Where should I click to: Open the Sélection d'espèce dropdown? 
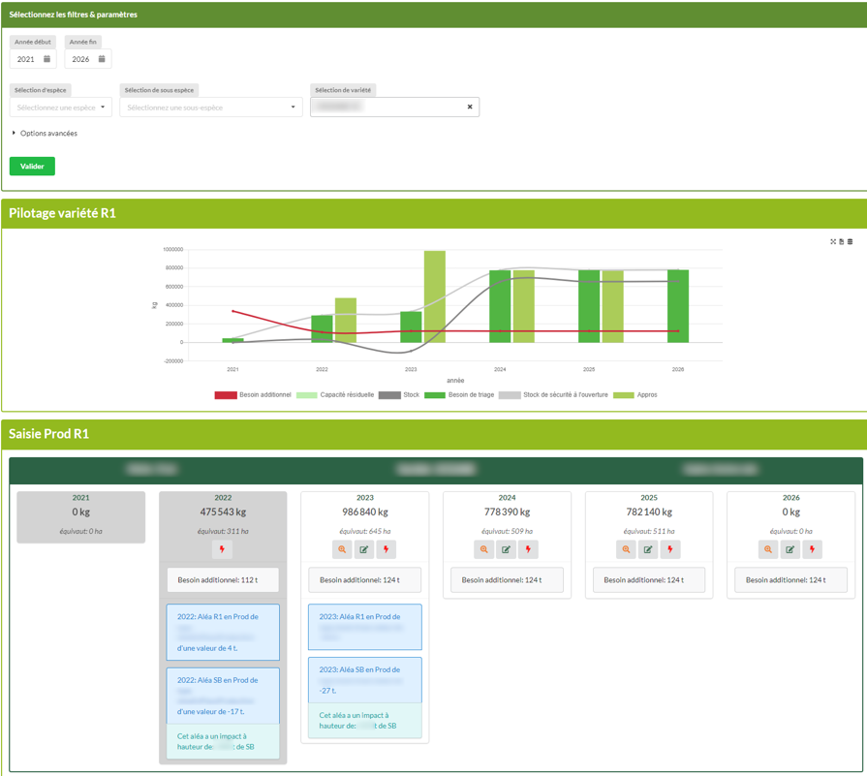tap(61, 108)
